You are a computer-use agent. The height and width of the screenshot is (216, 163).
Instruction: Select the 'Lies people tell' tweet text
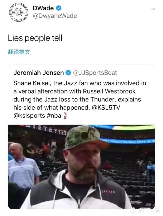click(x=35, y=38)
